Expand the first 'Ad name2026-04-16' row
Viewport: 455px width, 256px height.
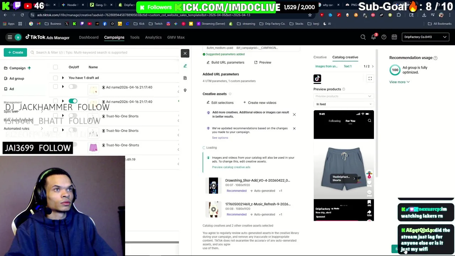(x=63, y=87)
